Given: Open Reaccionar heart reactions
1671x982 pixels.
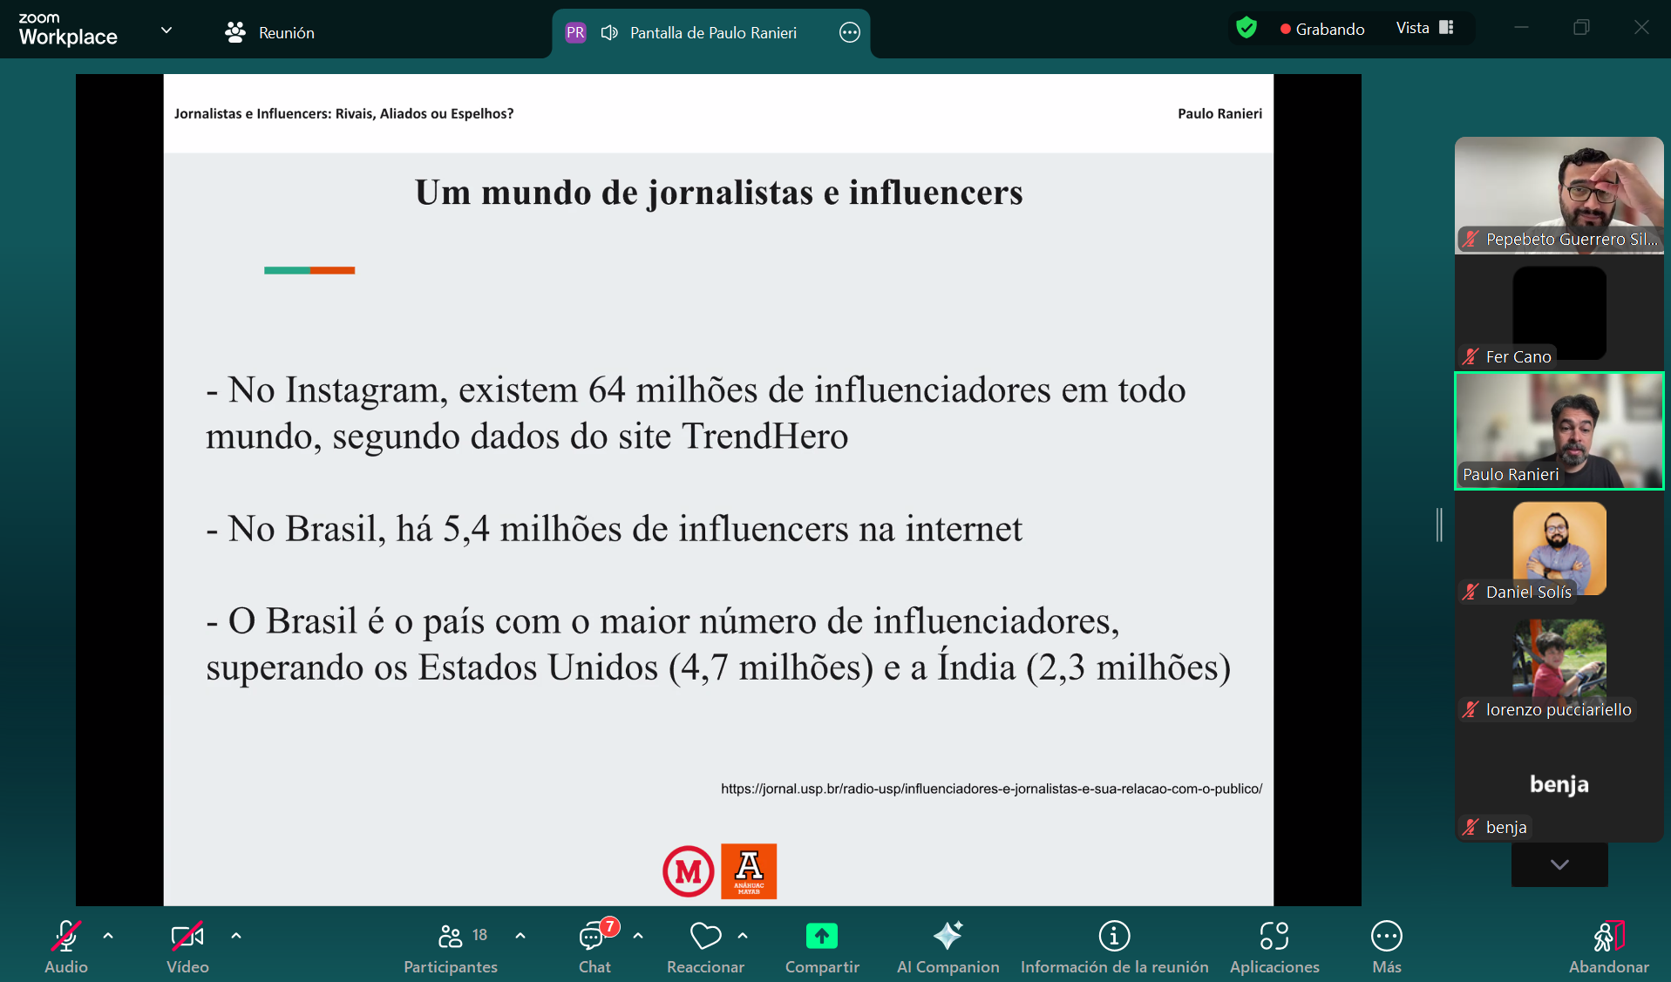Looking at the screenshot, I should pos(705,946).
